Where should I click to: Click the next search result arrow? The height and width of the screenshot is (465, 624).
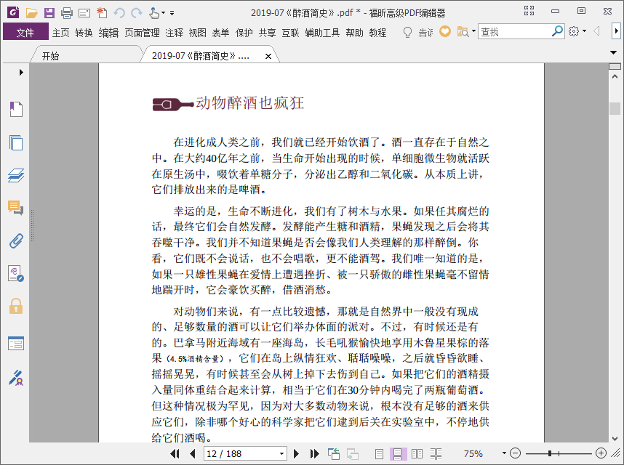point(616,31)
